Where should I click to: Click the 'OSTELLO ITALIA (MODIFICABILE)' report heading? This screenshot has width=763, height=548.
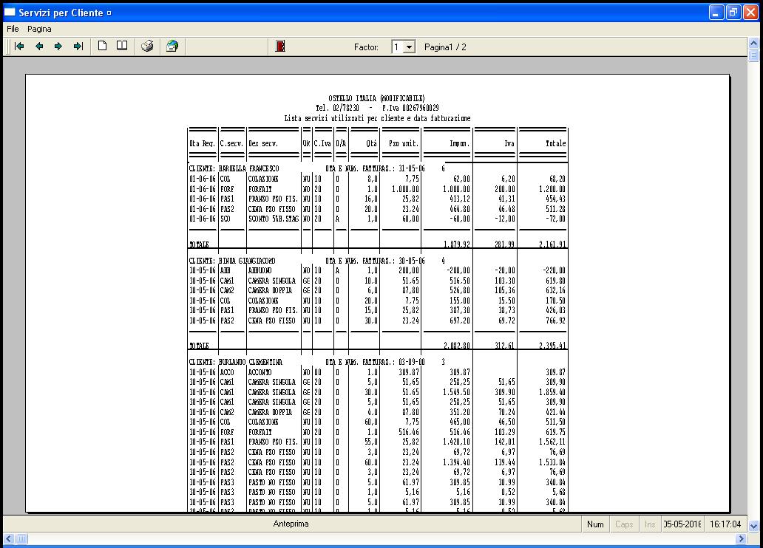(376, 98)
